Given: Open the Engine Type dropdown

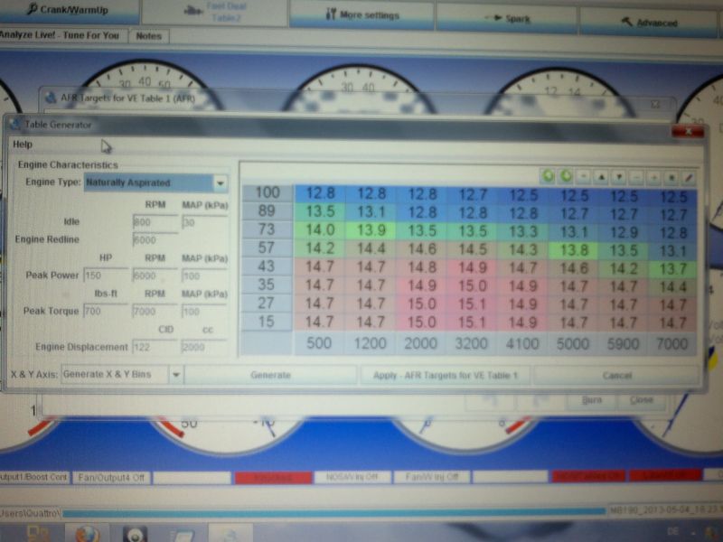Looking at the screenshot, I should (x=220, y=183).
